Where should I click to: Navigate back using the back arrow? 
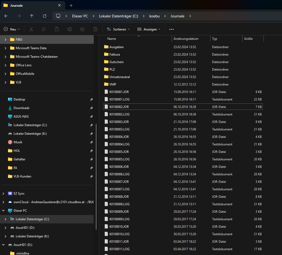click(6, 16)
